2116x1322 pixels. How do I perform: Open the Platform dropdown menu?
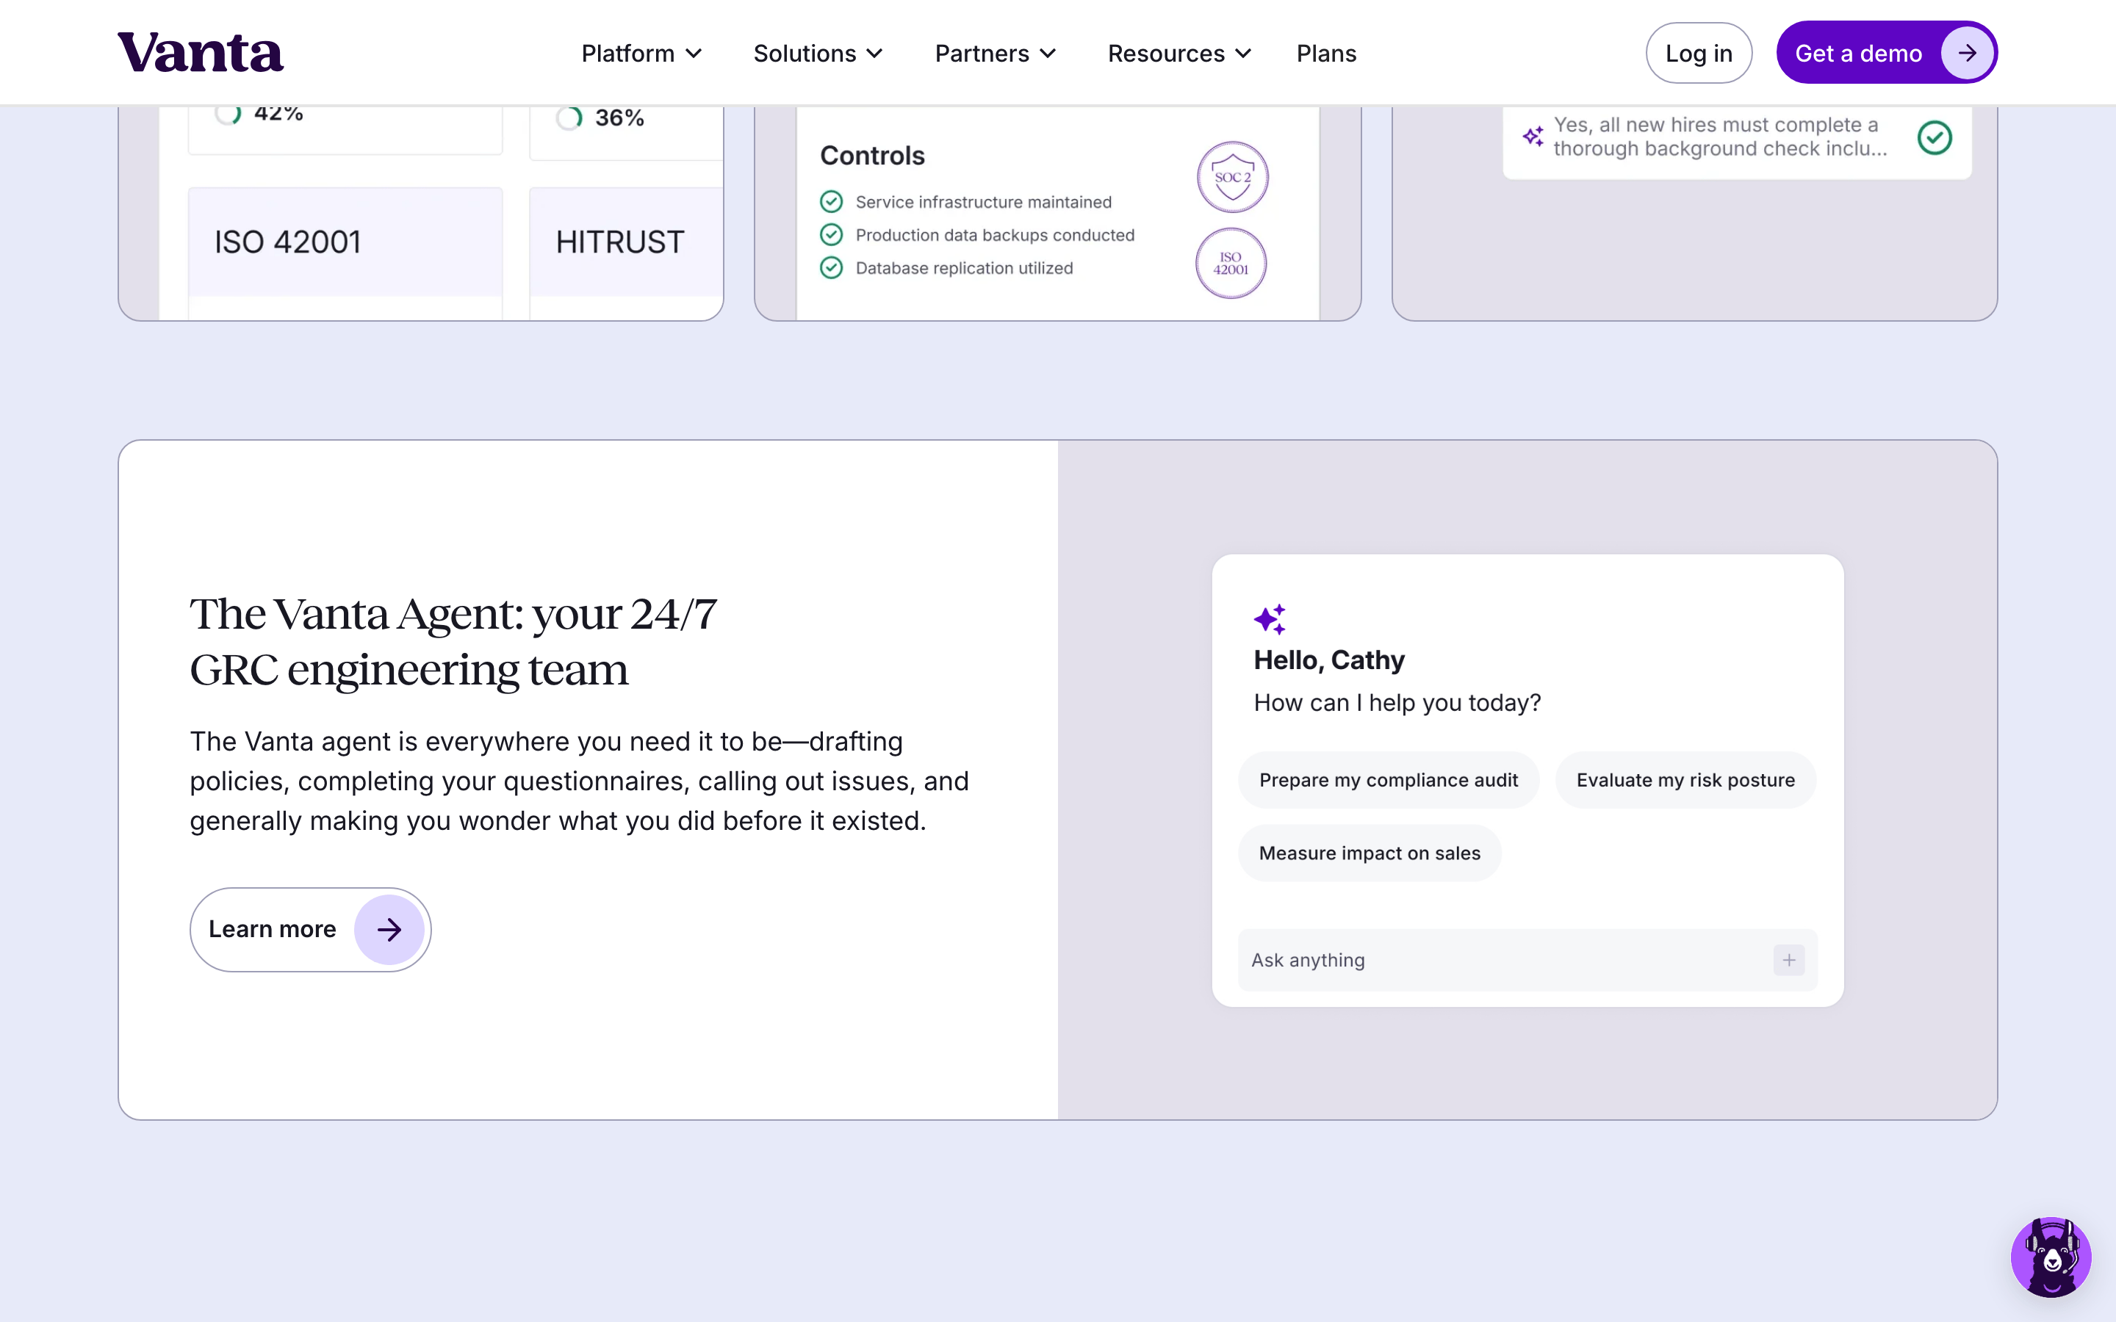coord(642,54)
